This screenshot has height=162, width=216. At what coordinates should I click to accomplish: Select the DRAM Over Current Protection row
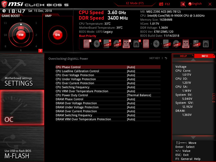(108, 111)
